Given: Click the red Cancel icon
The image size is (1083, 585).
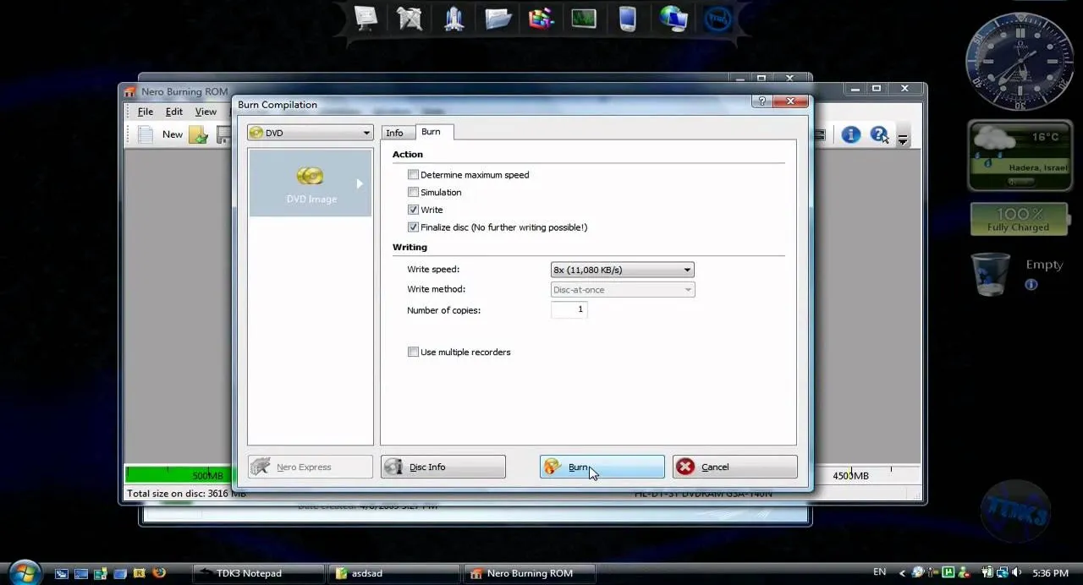Looking at the screenshot, I should [685, 467].
